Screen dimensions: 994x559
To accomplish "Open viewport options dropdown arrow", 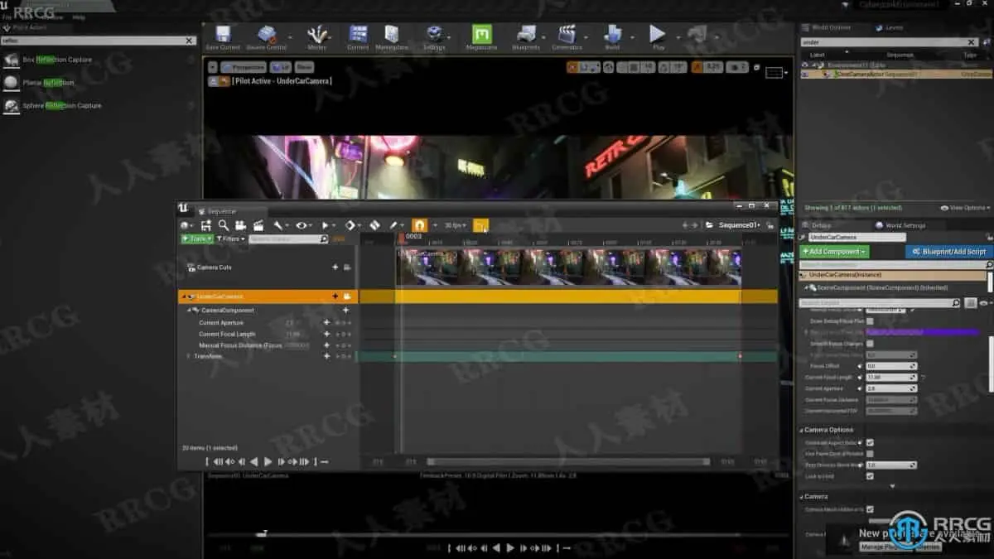I will (212, 67).
